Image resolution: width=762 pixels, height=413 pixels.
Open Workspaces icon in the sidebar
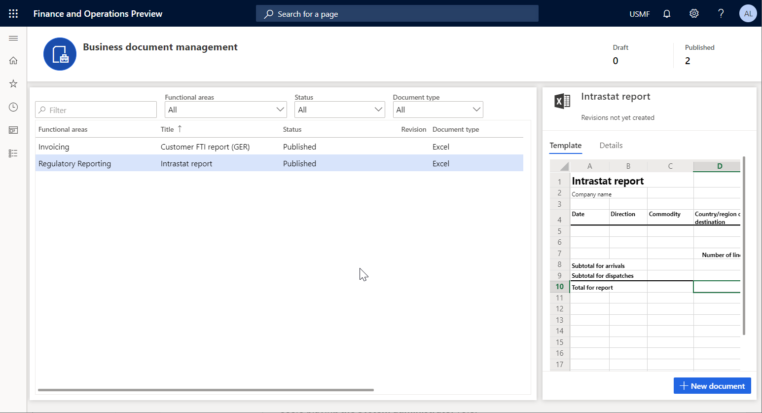click(x=13, y=130)
